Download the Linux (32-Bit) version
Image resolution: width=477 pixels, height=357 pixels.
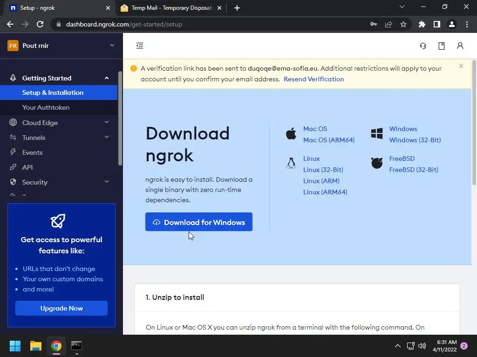click(x=323, y=170)
